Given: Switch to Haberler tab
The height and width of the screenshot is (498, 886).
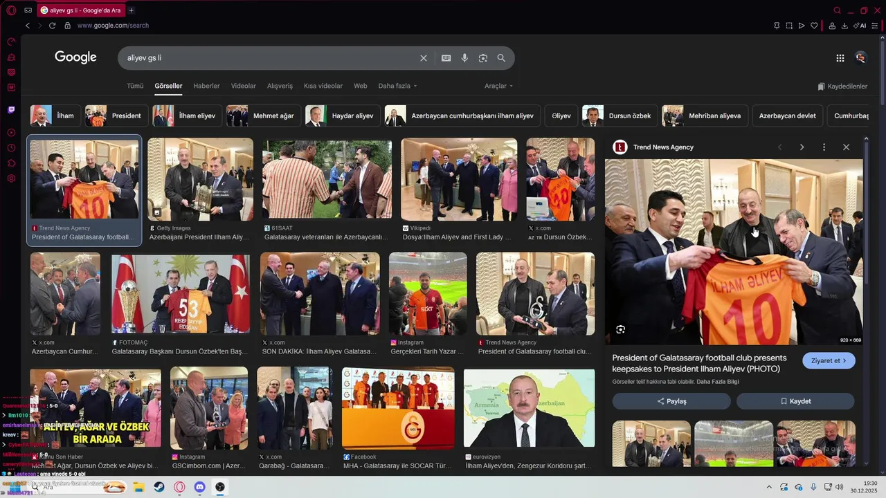Looking at the screenshot, I should pos(206,86).
